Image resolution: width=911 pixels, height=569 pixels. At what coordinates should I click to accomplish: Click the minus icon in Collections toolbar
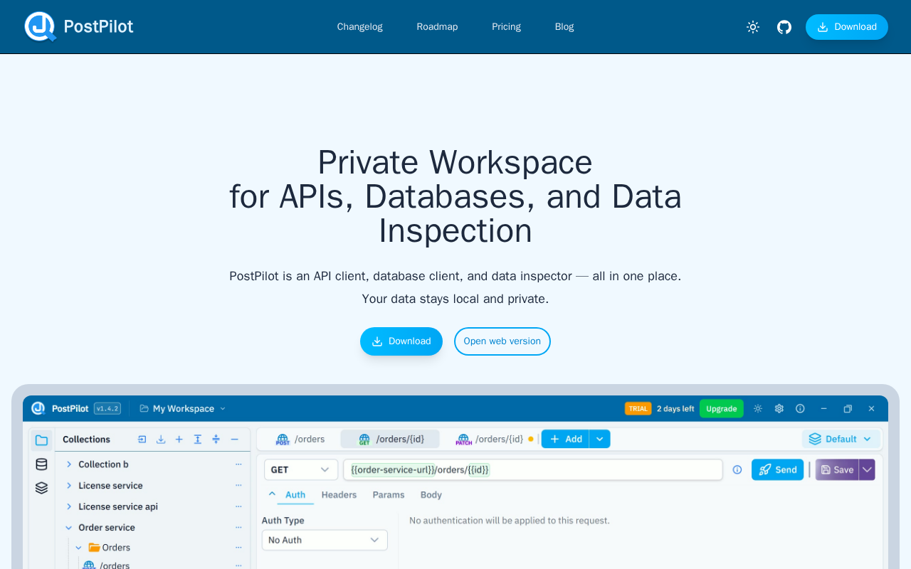click(x=235, y=440)
